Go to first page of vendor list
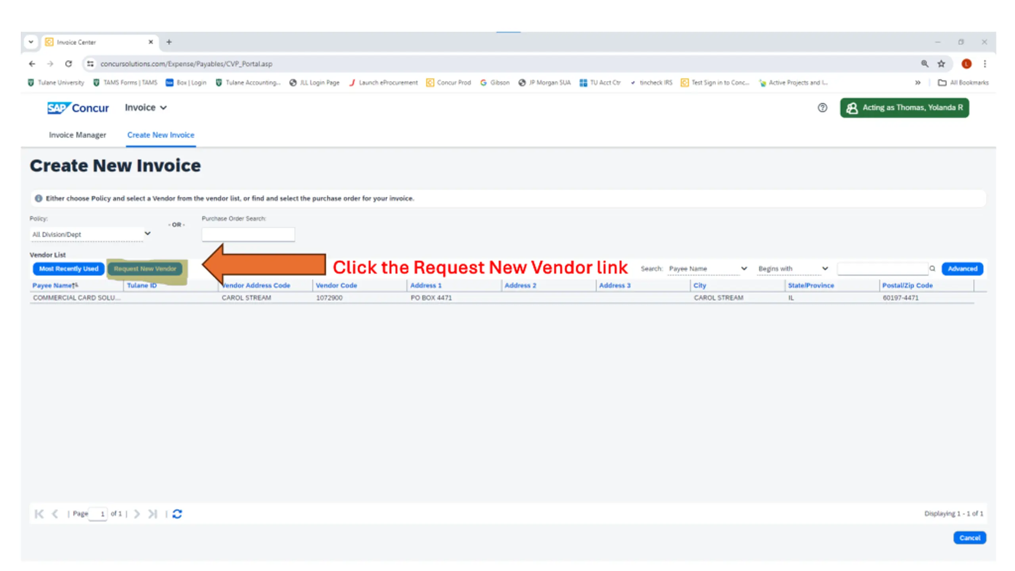The width and height of the screenshot is (1015, 571). (x=39, y=514)
